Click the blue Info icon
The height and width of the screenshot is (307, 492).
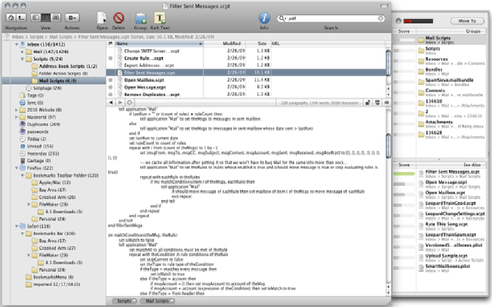[264, 18]
